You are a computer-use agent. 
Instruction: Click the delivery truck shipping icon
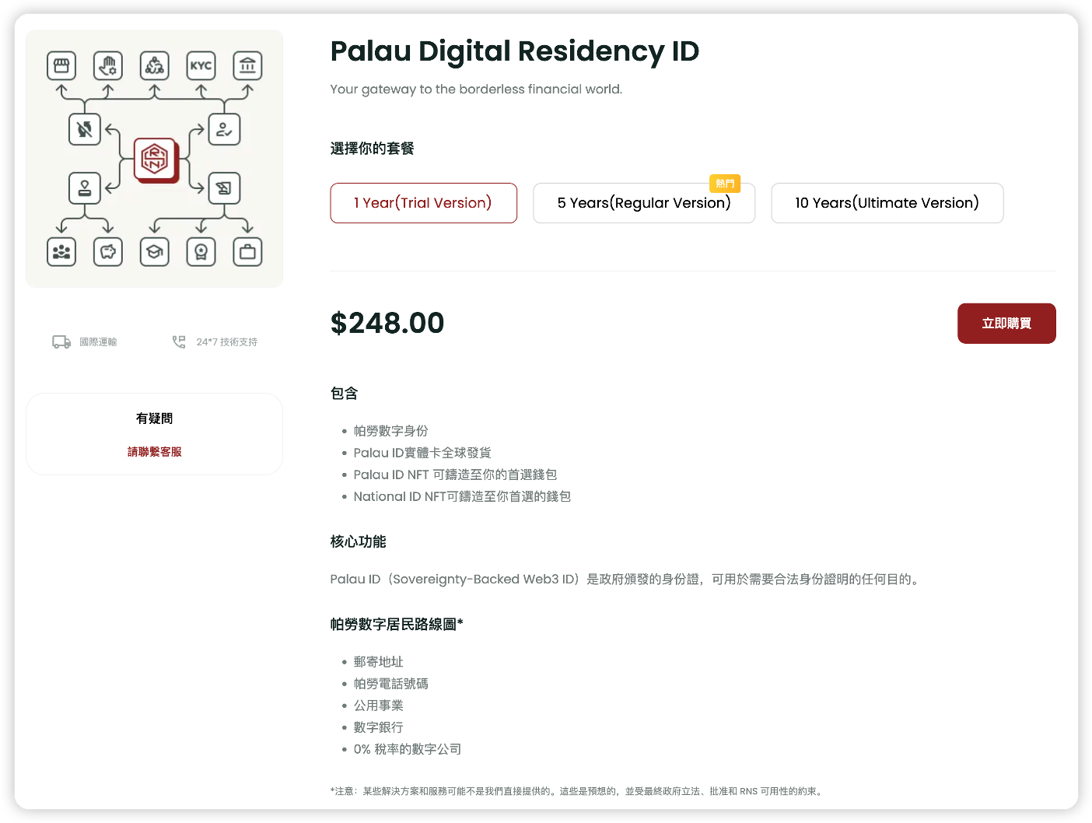click(61, 342)
